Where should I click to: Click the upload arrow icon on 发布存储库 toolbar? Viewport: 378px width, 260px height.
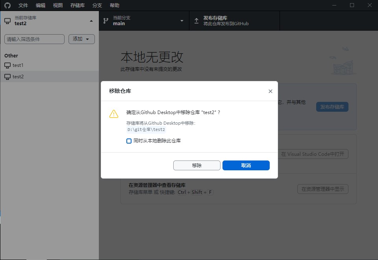coord(196,20)
